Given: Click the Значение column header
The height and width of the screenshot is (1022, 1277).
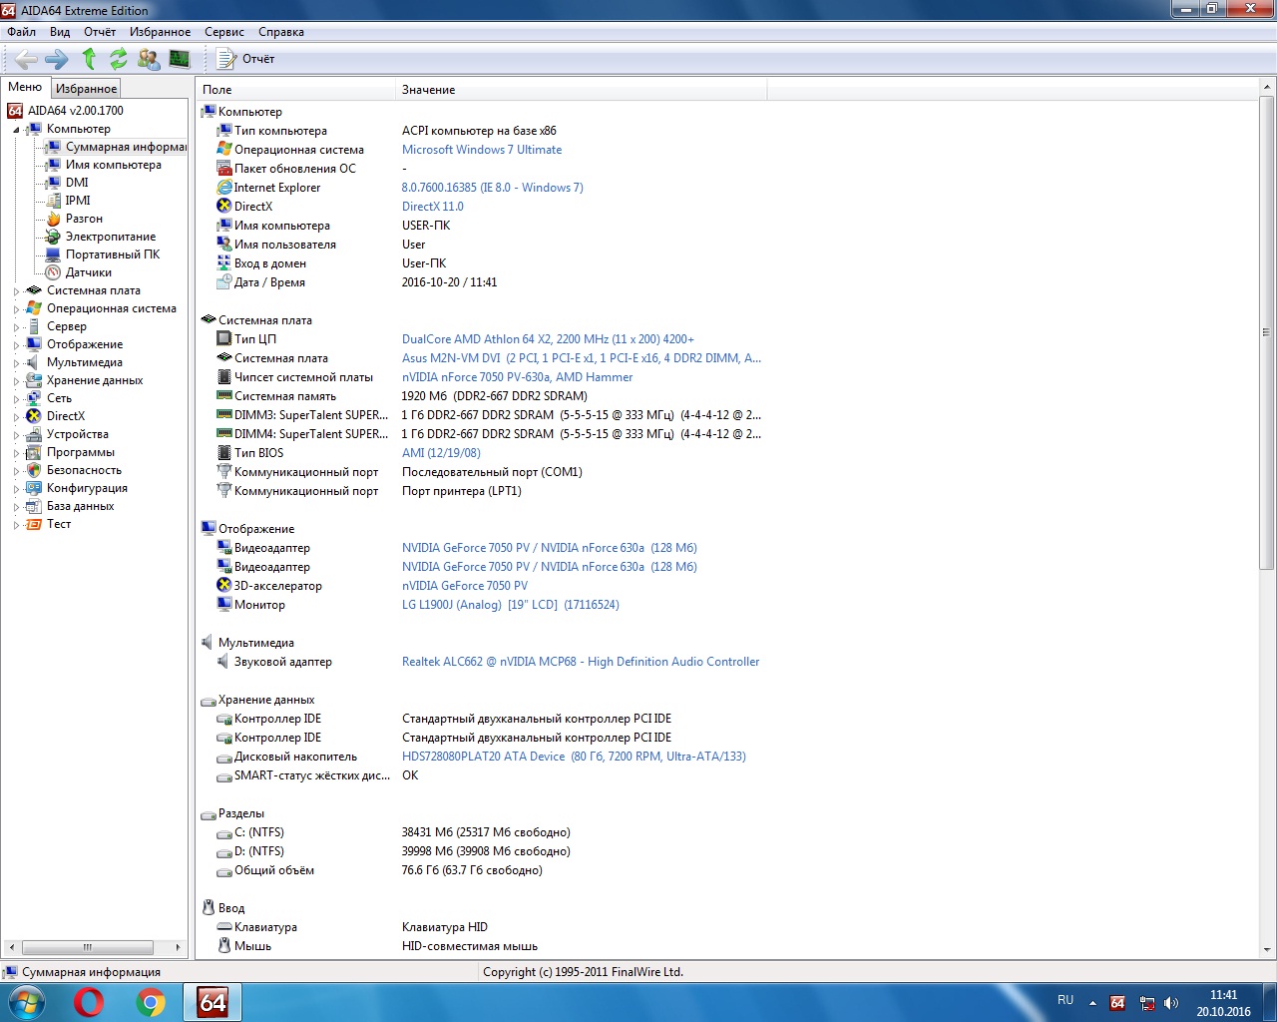Looking at the screenshot, I should [428, 90].
